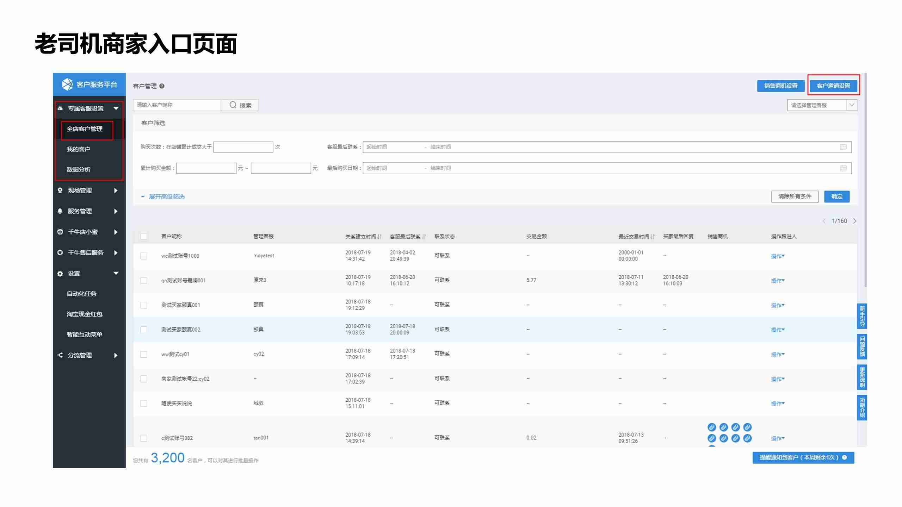This screenshot has height=507, width=902.
Task: Click the 设置 gear icon
Action: [x=60, y=273]
